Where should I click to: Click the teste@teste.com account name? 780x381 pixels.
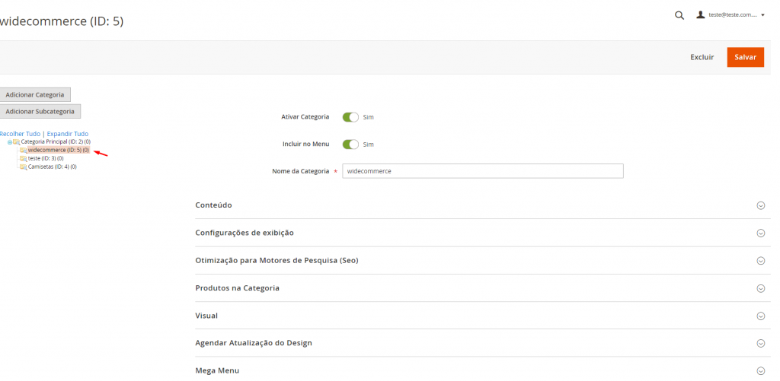(x=732, y=15)
